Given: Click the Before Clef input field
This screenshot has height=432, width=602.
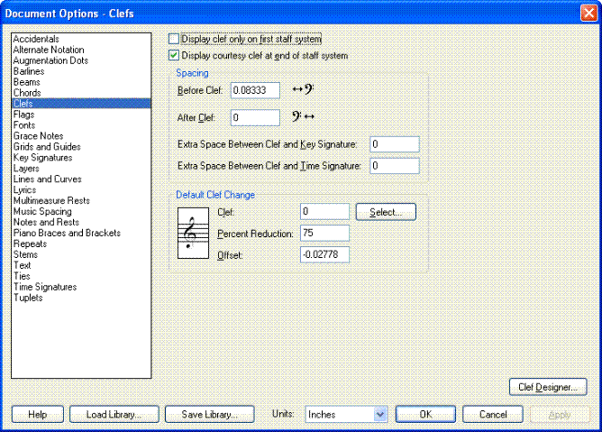Looking at the screenshot, I should coord(255,90).
